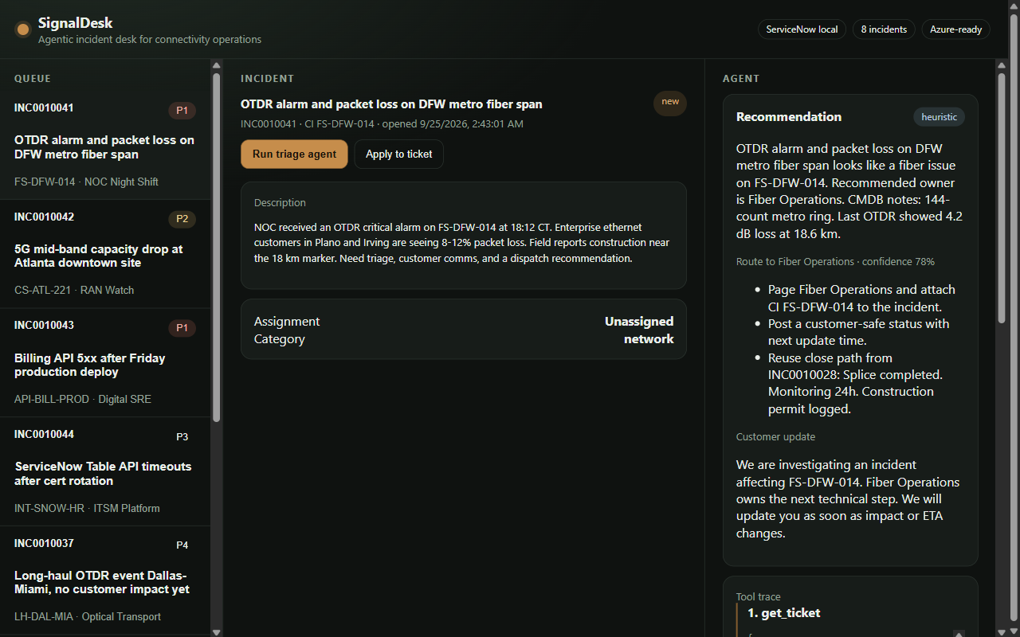This screenshot has width=1020, height=637.
Task: Click the Agent panel scrollbar thumb
Action: tap(1002, 197)
